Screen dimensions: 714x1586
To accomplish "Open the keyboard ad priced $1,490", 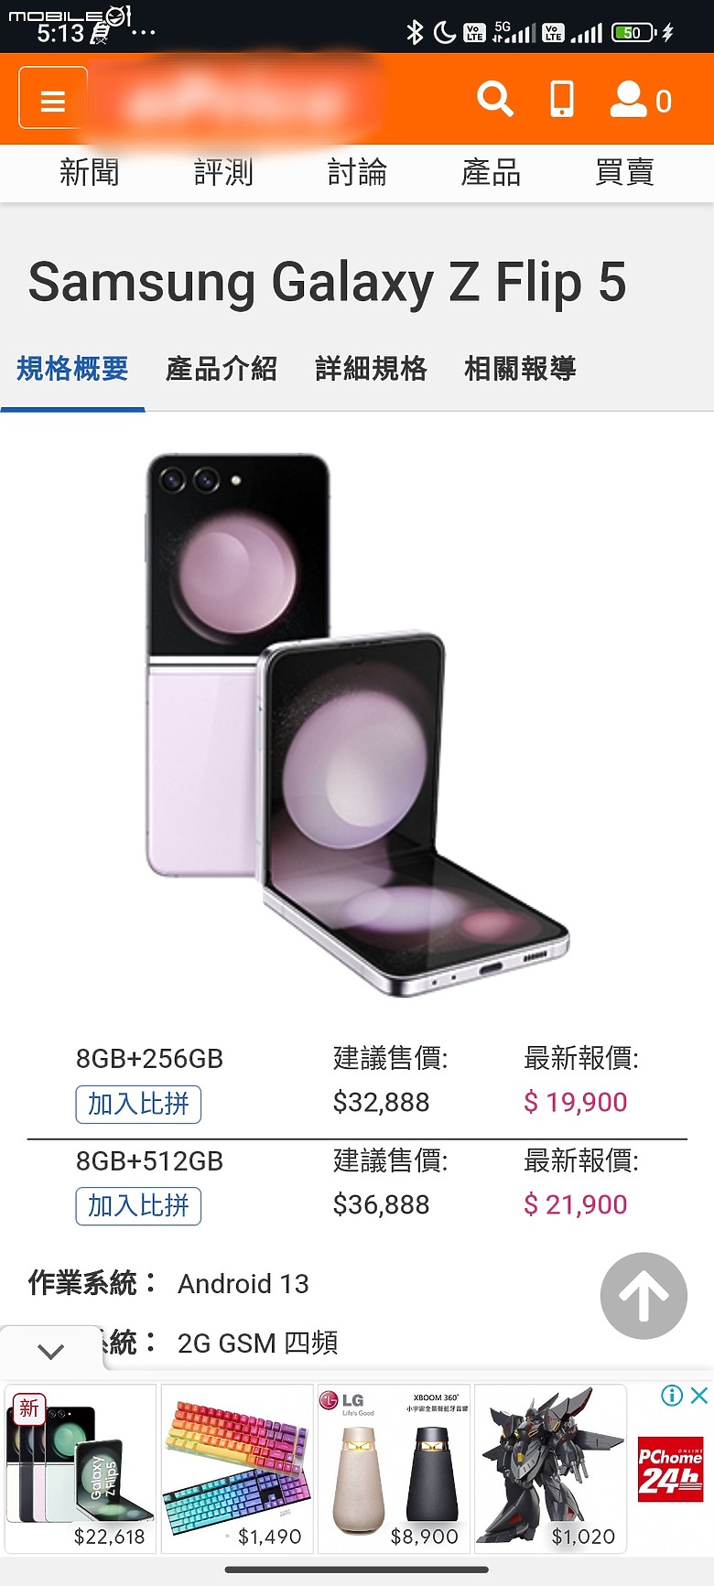I will point(237,1469).
